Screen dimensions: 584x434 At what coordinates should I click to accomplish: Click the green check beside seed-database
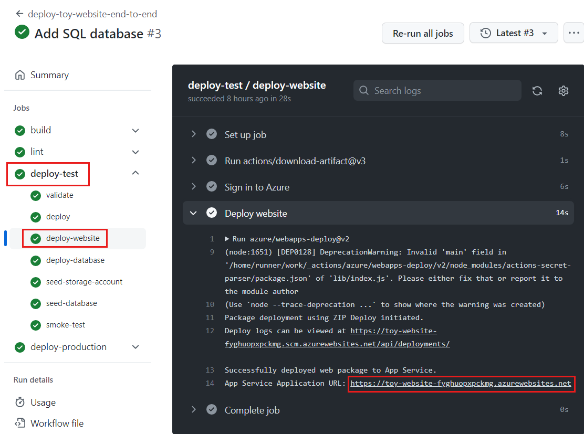[36, 304]
